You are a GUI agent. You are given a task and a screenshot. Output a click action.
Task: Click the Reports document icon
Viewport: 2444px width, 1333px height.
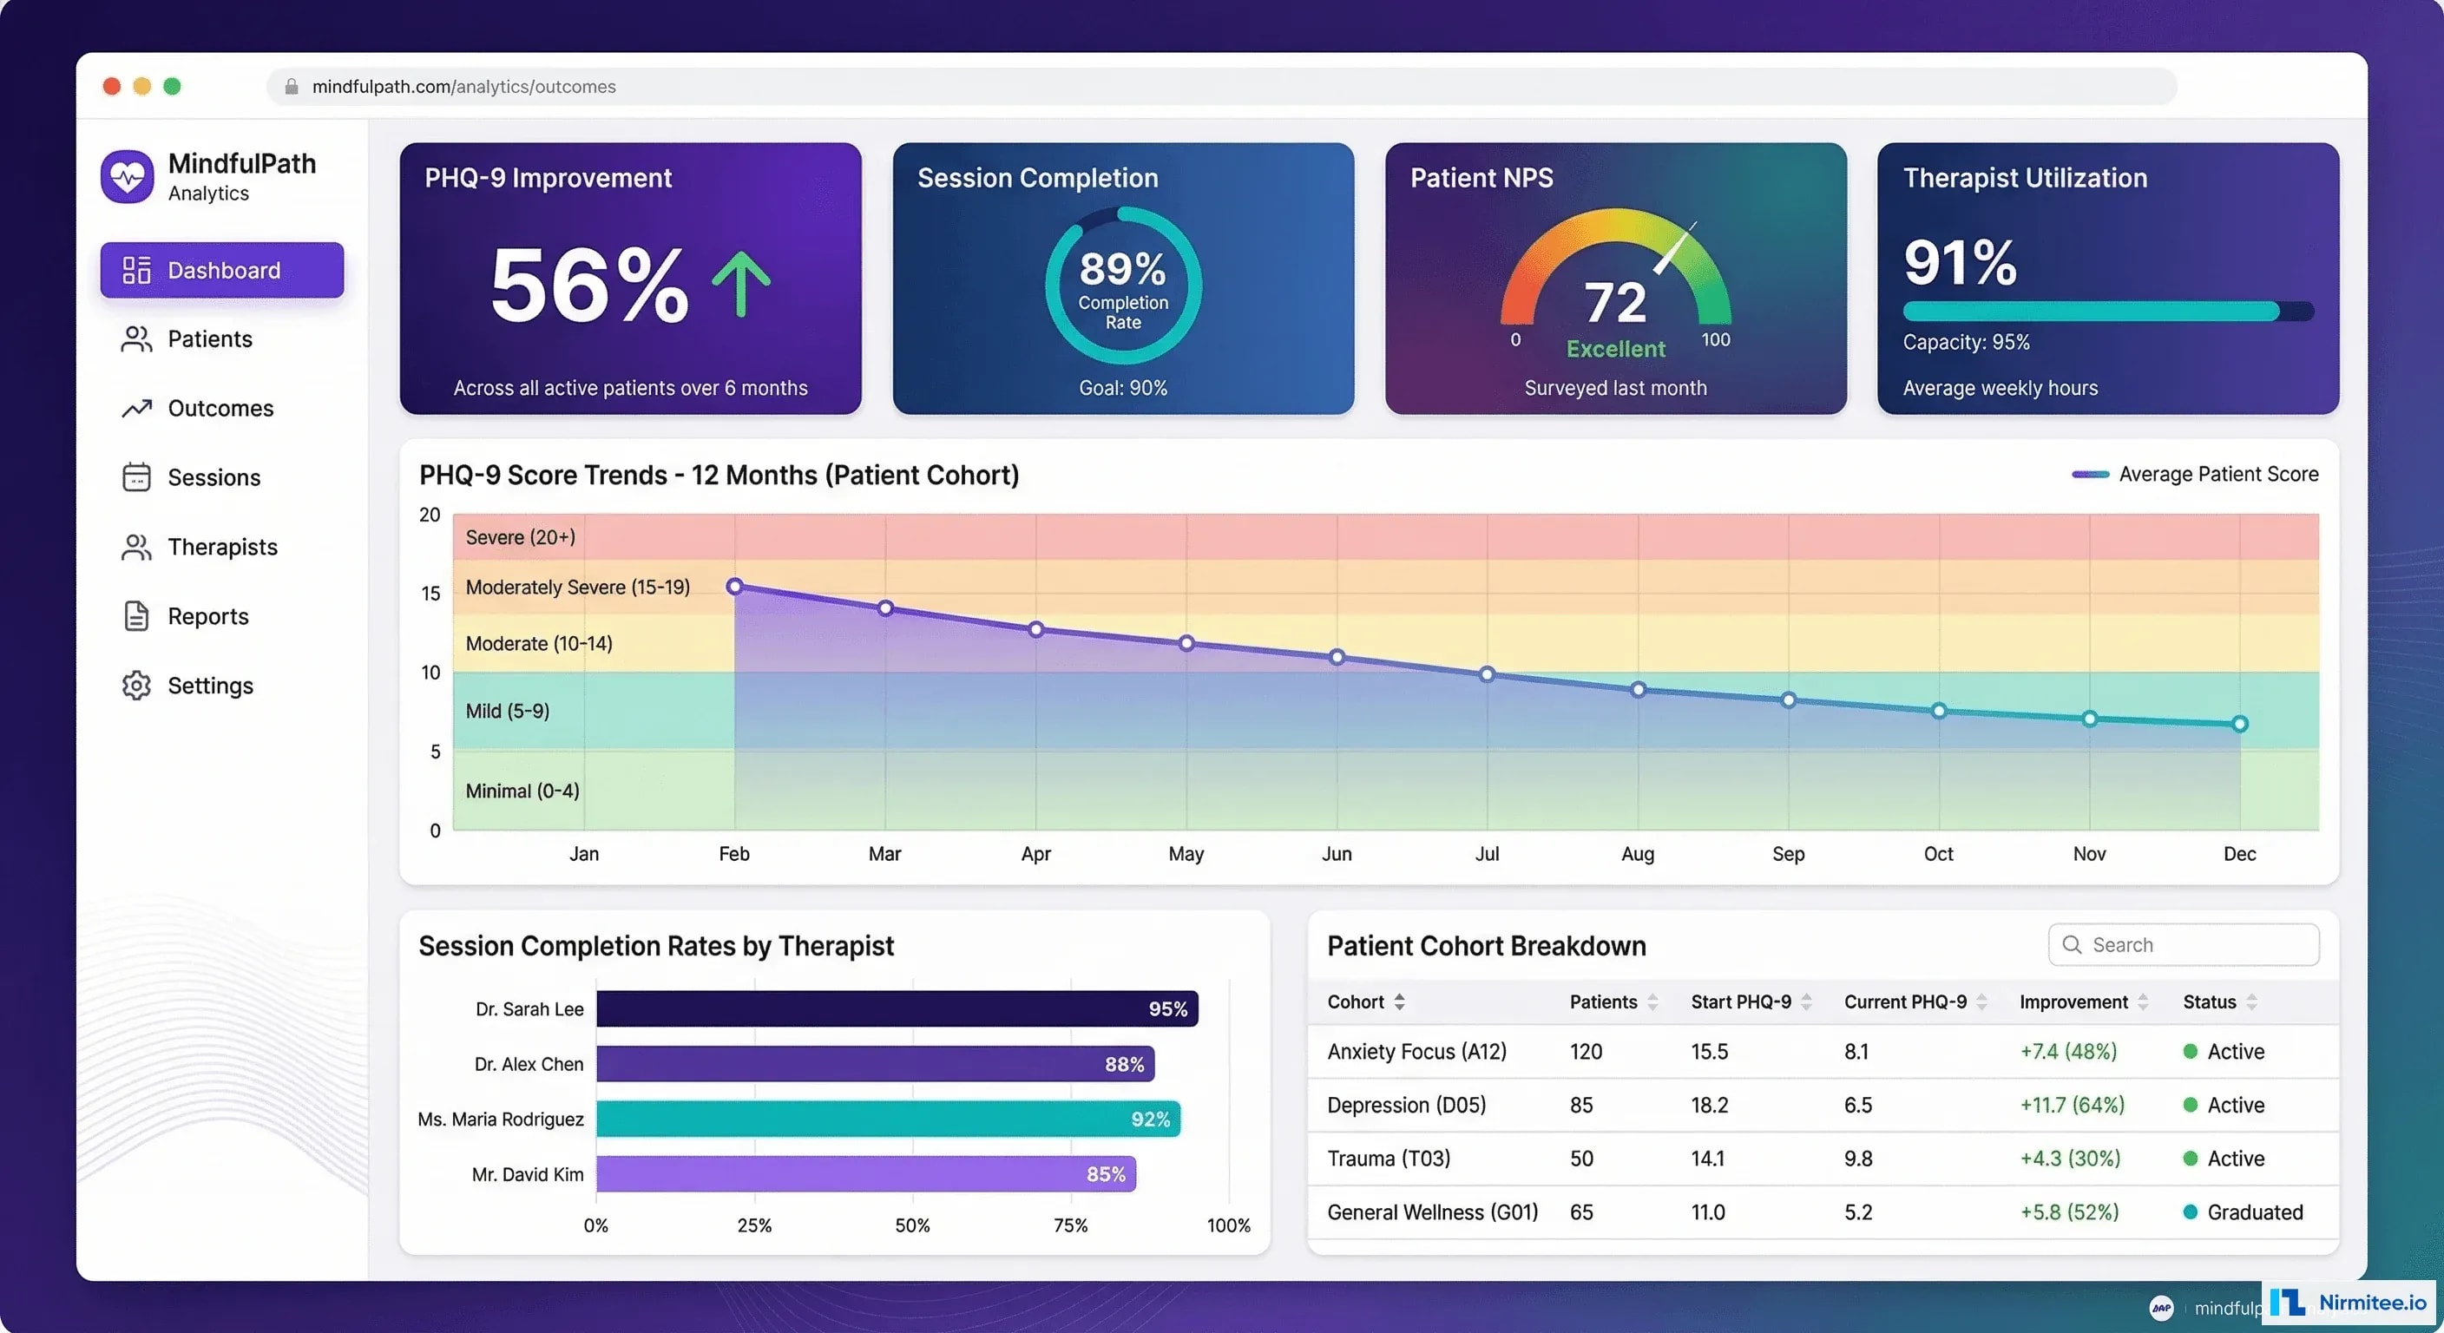[136, 617]
